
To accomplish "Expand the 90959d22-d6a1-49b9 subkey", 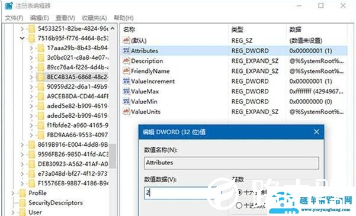I will point(31,87).
